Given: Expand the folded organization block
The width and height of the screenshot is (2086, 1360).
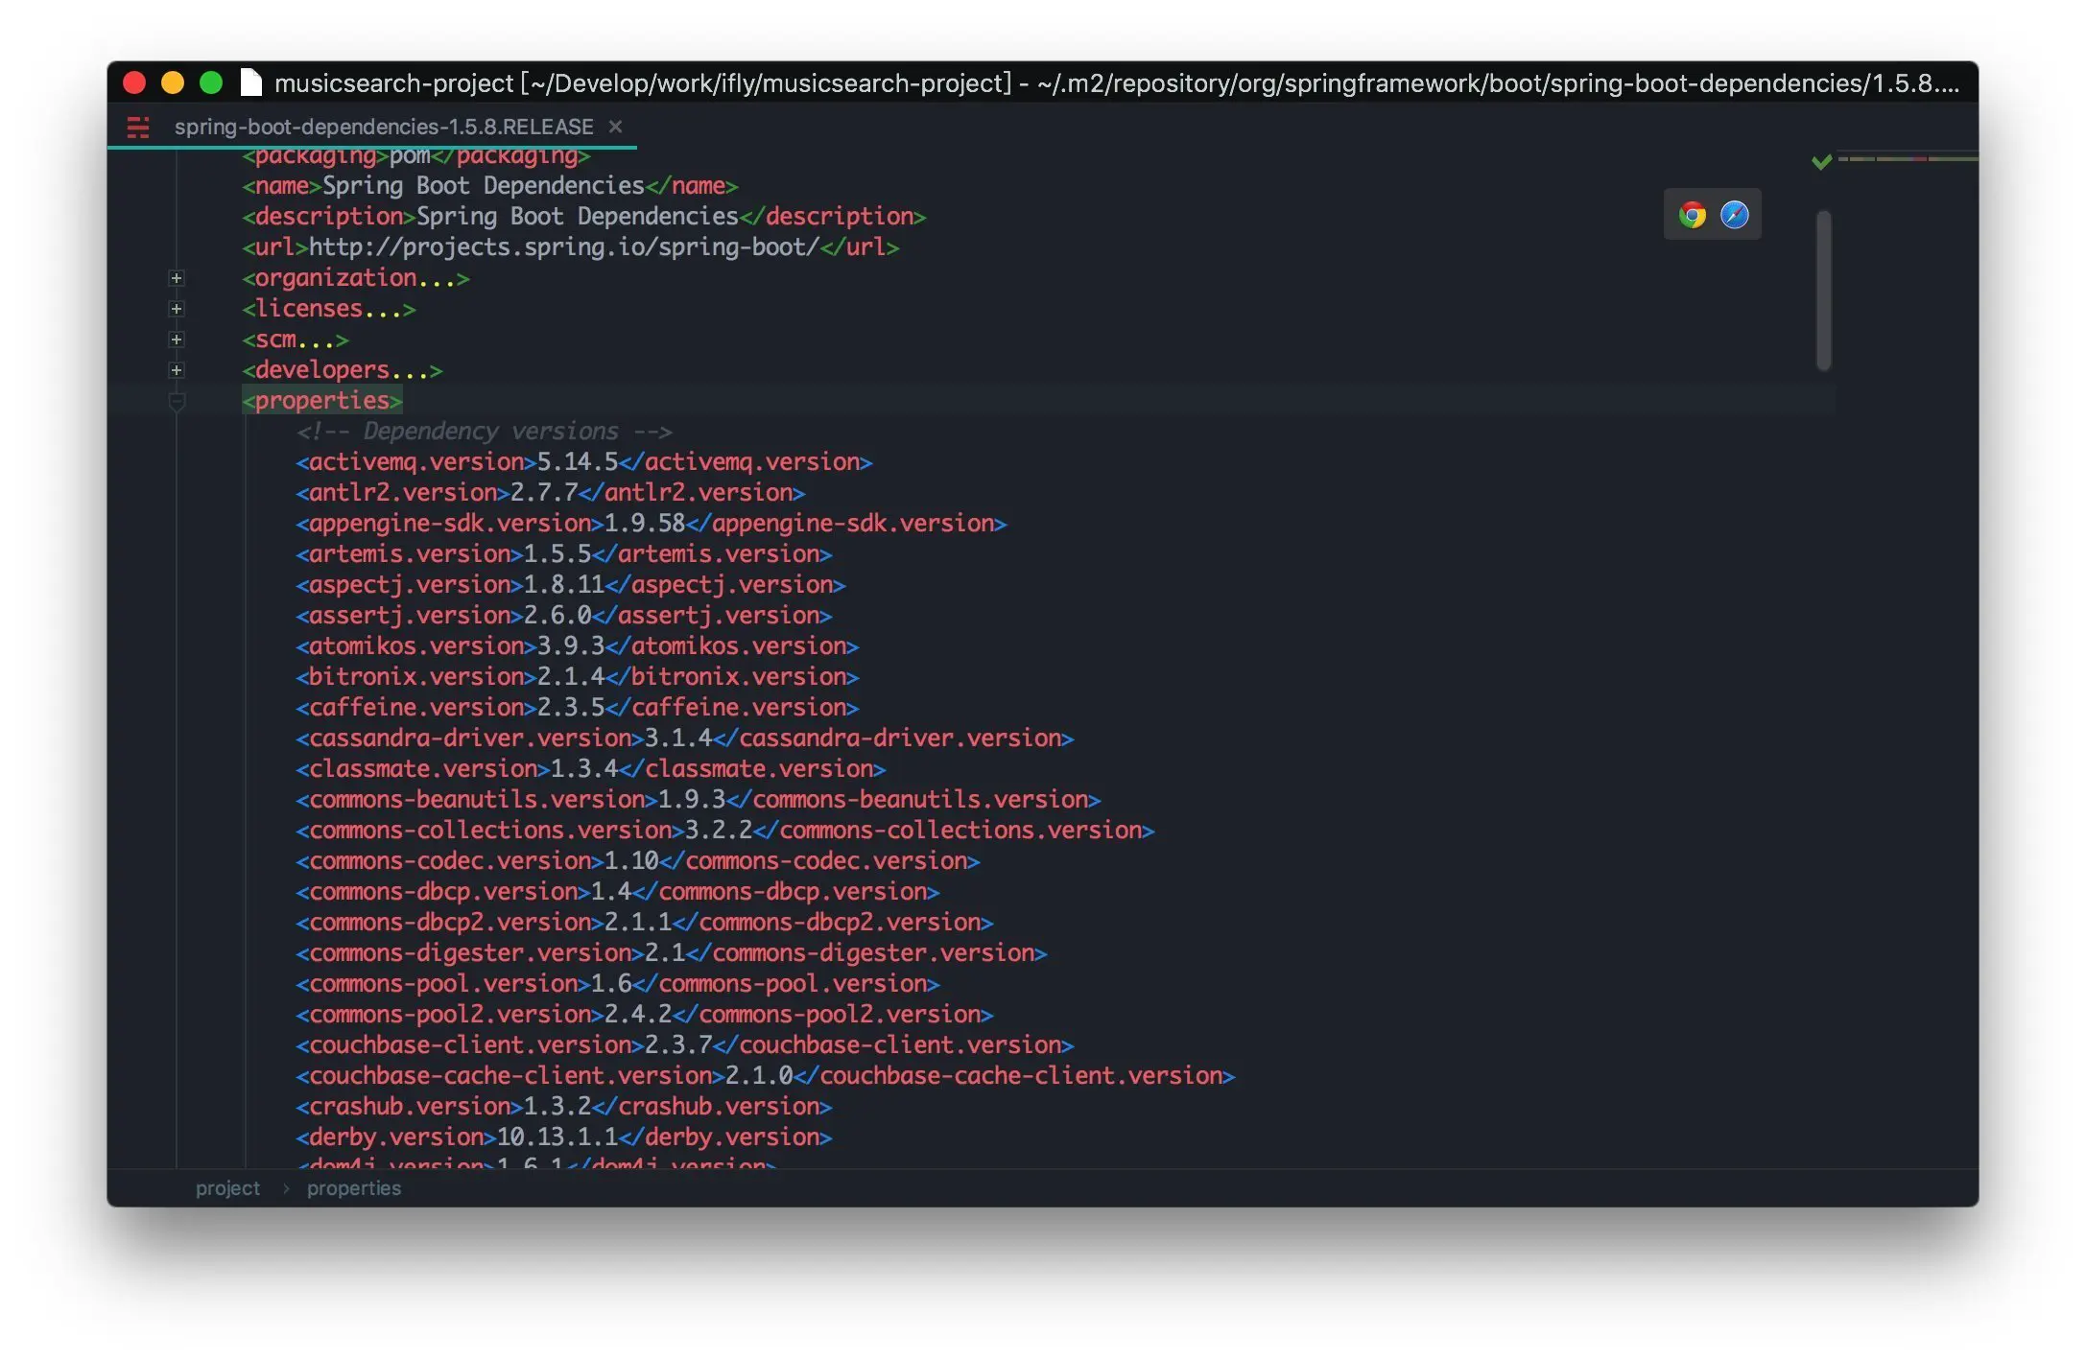Looking at the screenshot, I should 177,278.
